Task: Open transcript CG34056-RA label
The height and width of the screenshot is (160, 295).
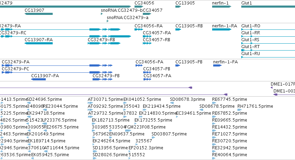Action: pyautogui.click(x=148, y=26)
